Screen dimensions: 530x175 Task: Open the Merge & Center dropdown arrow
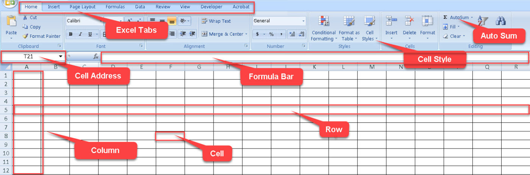tap(246, 34)
